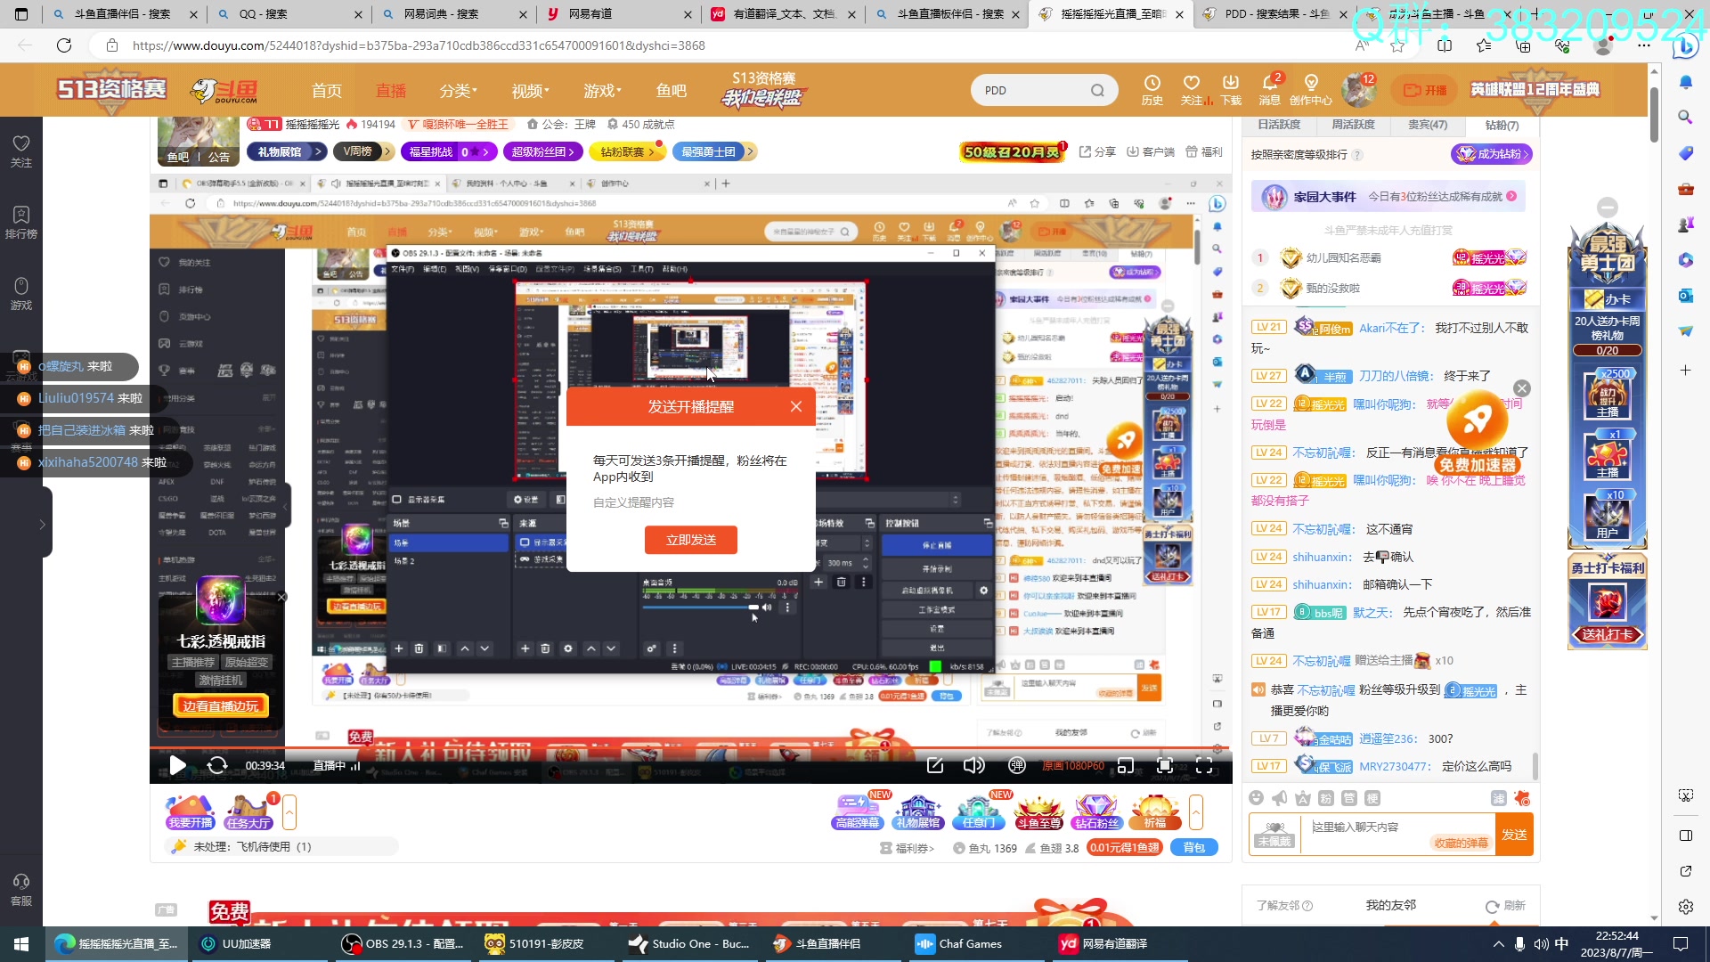Viewport: 1710px width, 962px height.
Task: Click 刷新 refresh in 我的友邻
Action: [x=1505, y=906]
